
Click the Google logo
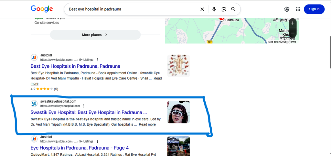coord(42,9)
